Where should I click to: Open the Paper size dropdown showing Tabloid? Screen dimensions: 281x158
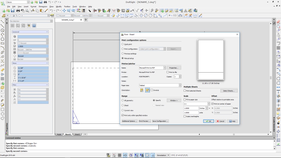coord(180,85)
